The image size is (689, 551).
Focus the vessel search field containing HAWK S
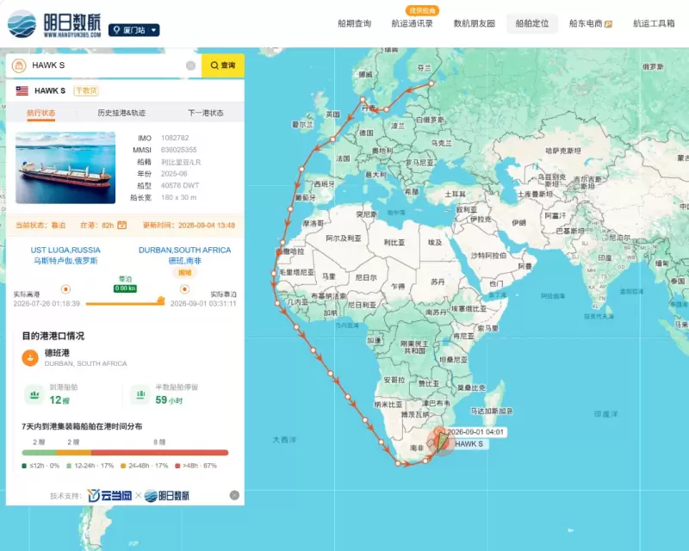click(x=105, y=65)
